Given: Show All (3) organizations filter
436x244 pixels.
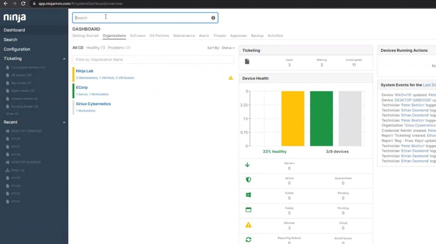Looking at the screenshot, I should point(78,48).
